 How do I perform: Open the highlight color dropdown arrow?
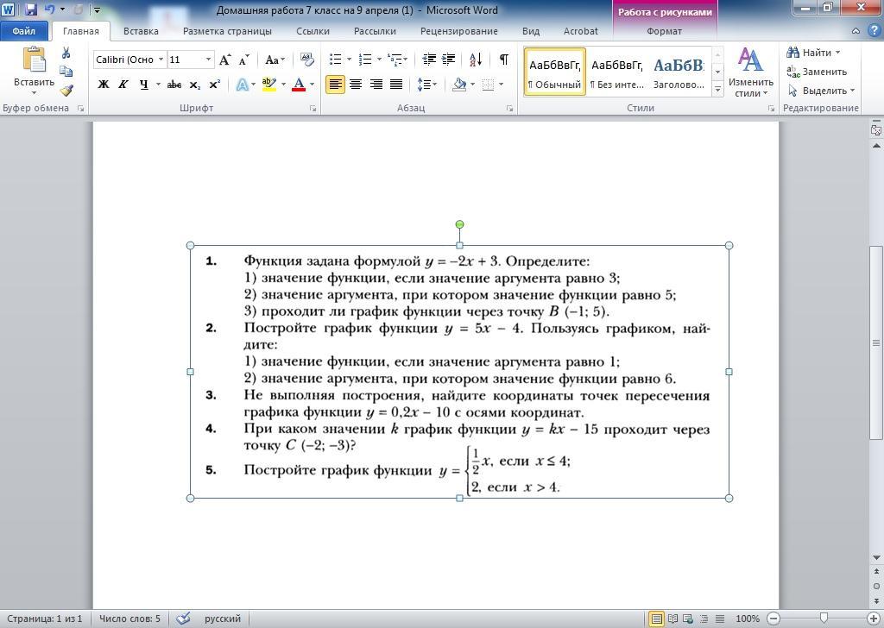(283, 85)
